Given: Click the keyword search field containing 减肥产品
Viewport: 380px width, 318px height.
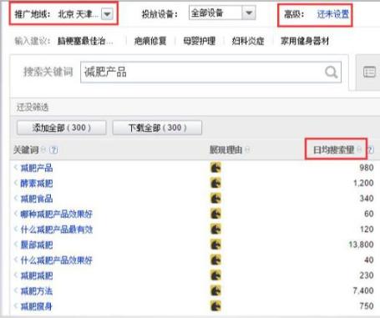Looking at the screenshot, I should coord(210,73).
